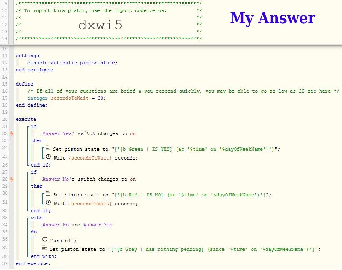The height and width of the screenshot is (270, 342).
Task: Click the 'if' keyword on line 27
Action: point(34,172)
